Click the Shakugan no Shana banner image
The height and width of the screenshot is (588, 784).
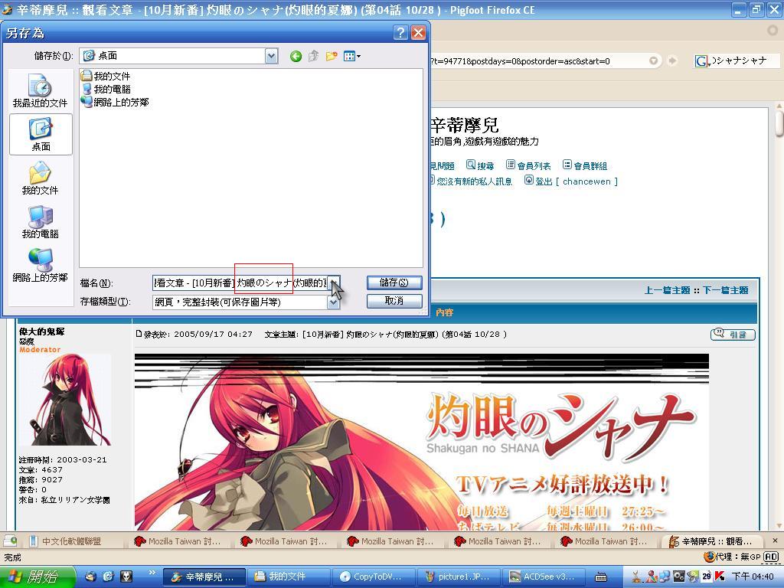pyautogui.click(x=422, y=442)
